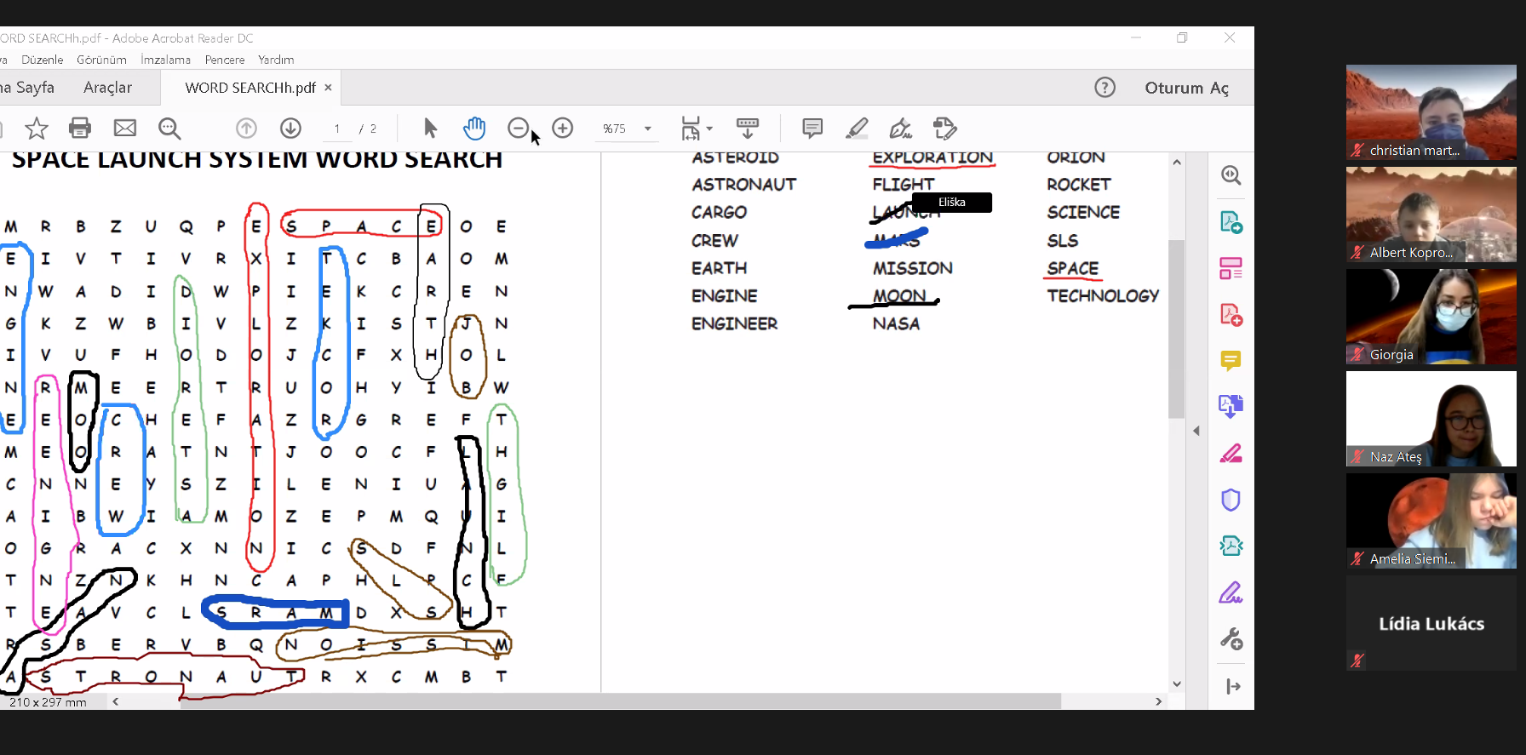Image resolution: width=1526 pixels, height=755 pixels.
Task: Collapse the right tools pane arrow
Action: [x=1196, y=431]
